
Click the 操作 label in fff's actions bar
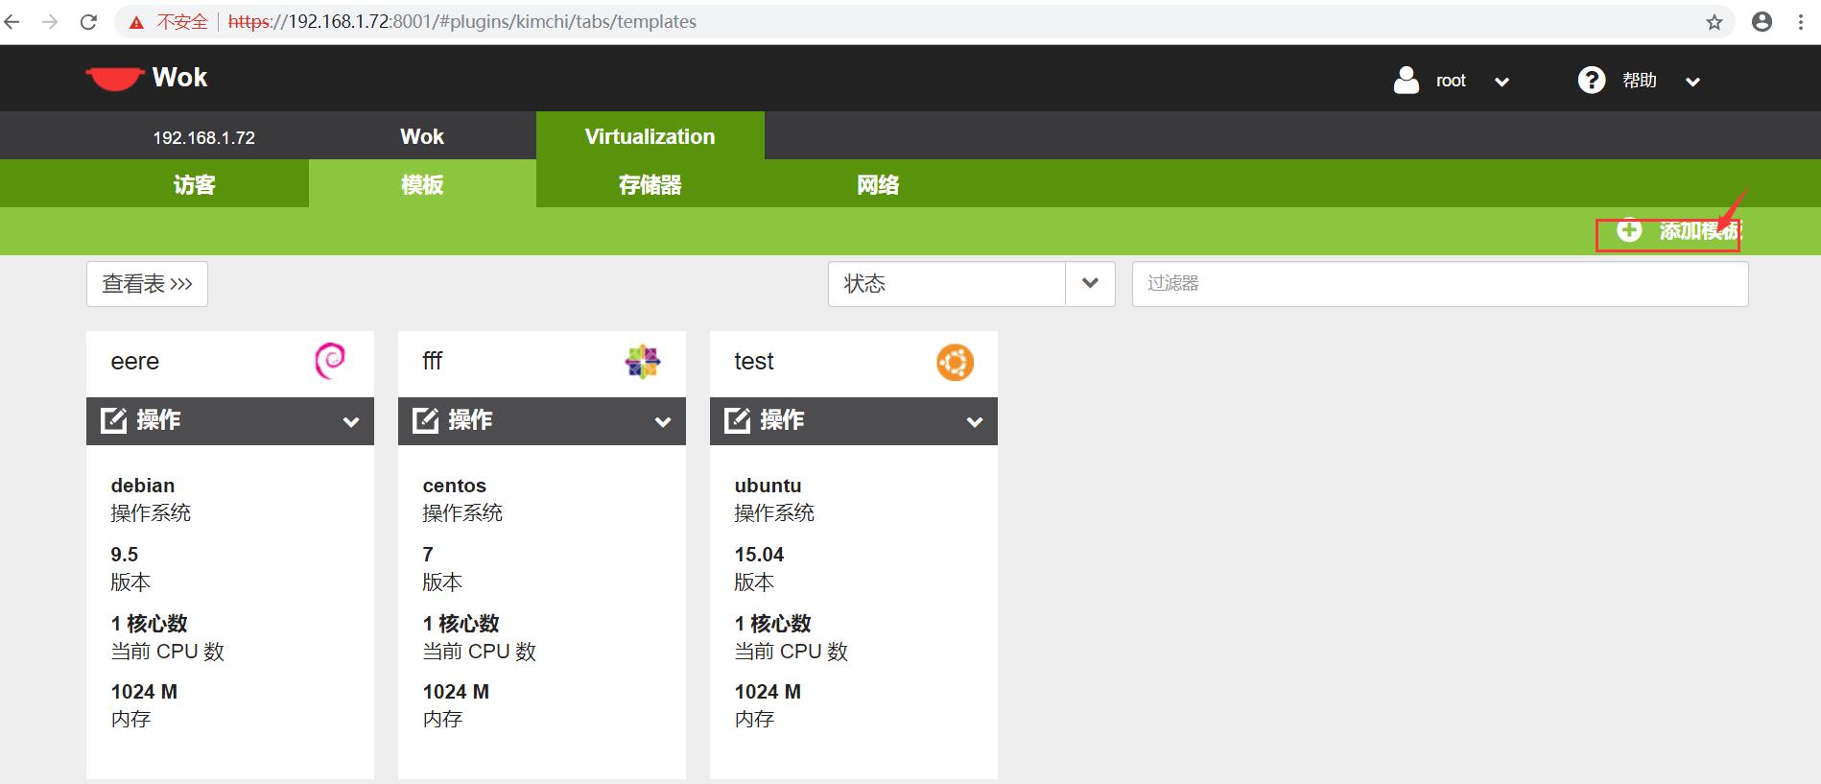[x=470, y=420]
